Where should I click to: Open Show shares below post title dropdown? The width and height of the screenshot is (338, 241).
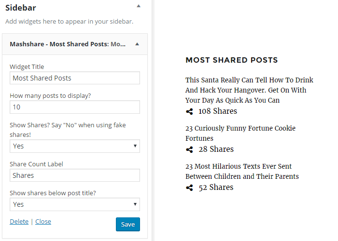[x=75, y=204]
